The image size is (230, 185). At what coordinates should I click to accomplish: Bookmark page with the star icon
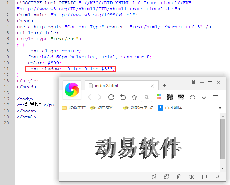point(134,97)
